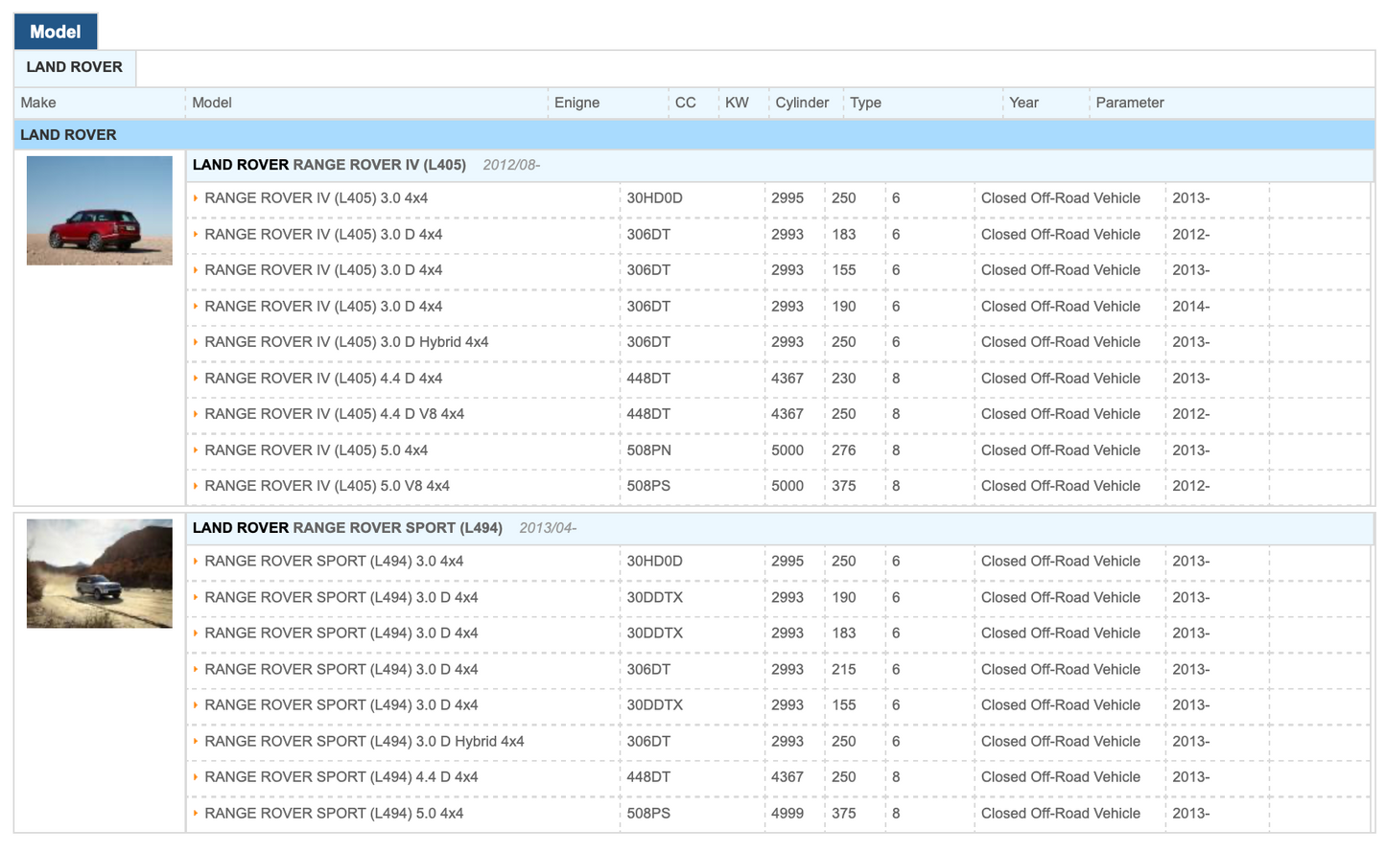
Task: Open RANGE ROVER IV (L405) 5.0 V8 4x4
Action: point(327,486)
